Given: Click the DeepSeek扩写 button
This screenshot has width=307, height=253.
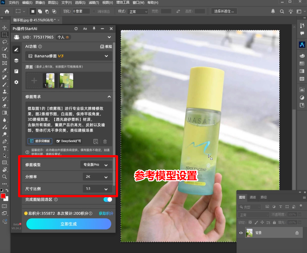Looking at the screenshot, I should (68, 141).
